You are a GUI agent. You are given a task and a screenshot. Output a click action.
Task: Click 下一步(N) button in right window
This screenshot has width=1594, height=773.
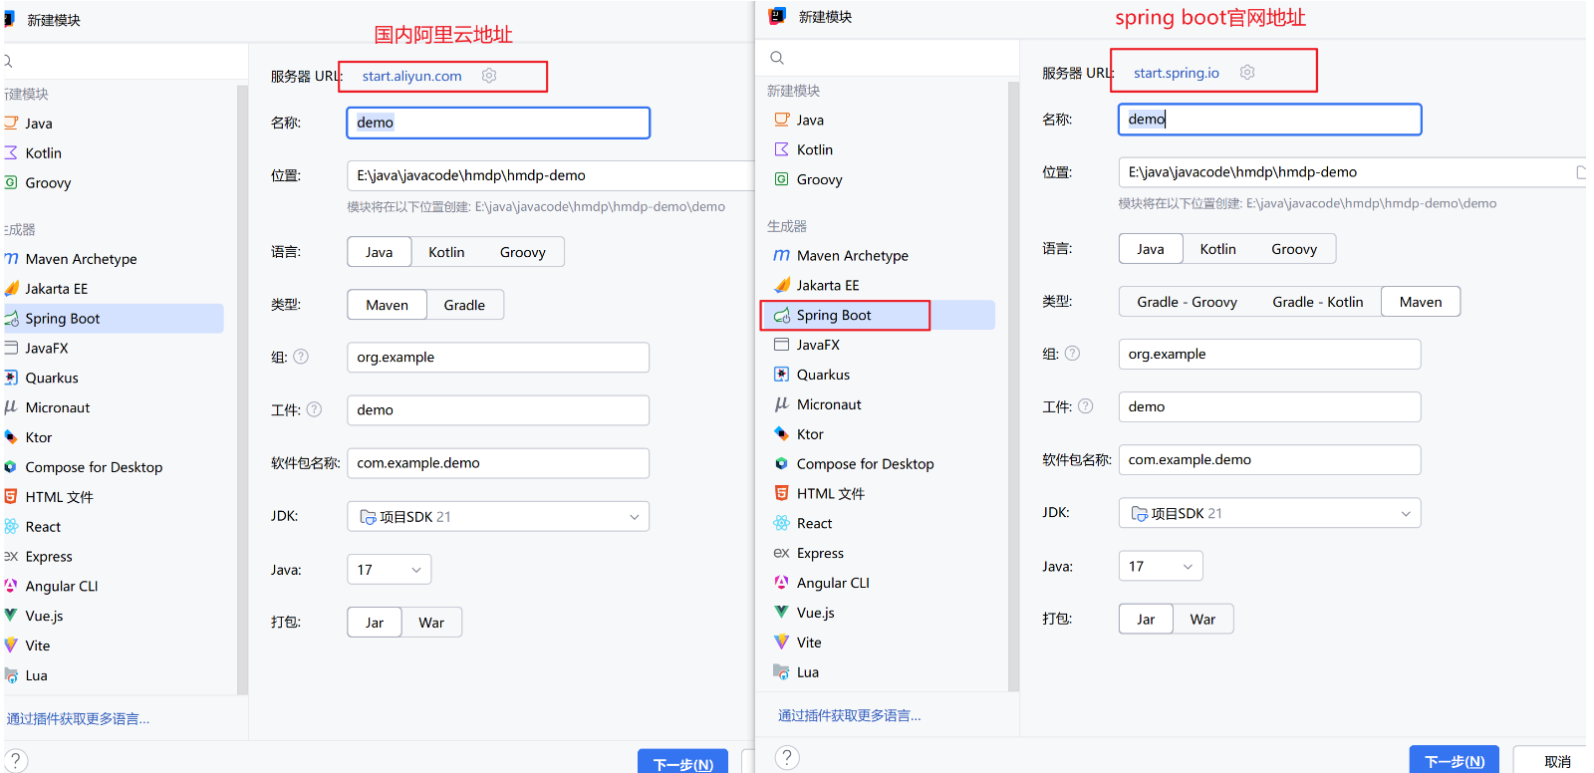(x=1455, y=760)
